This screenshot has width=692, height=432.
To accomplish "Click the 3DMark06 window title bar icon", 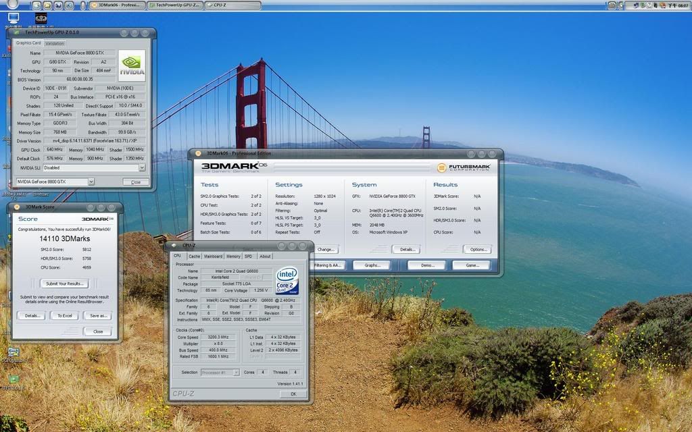I will pos(198,153).
